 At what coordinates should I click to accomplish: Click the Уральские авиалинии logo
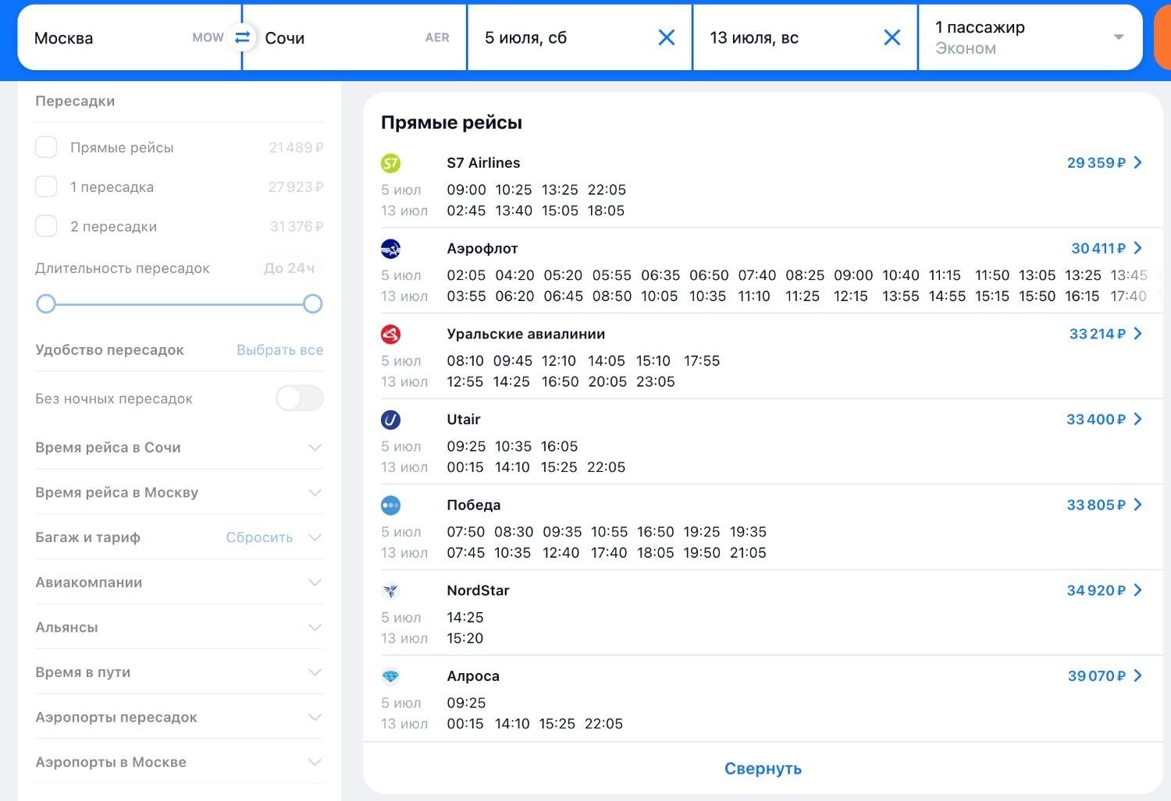click(390, 334)
